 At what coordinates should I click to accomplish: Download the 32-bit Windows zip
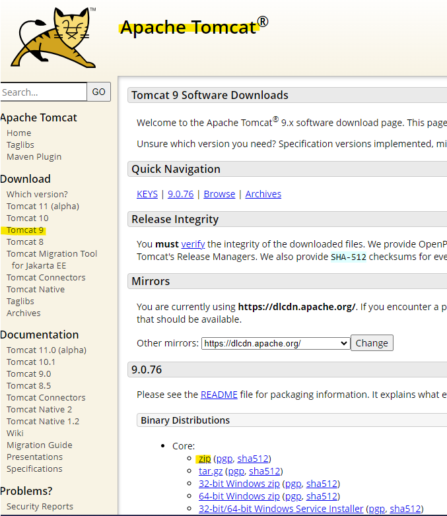click(x=239, y=484)
